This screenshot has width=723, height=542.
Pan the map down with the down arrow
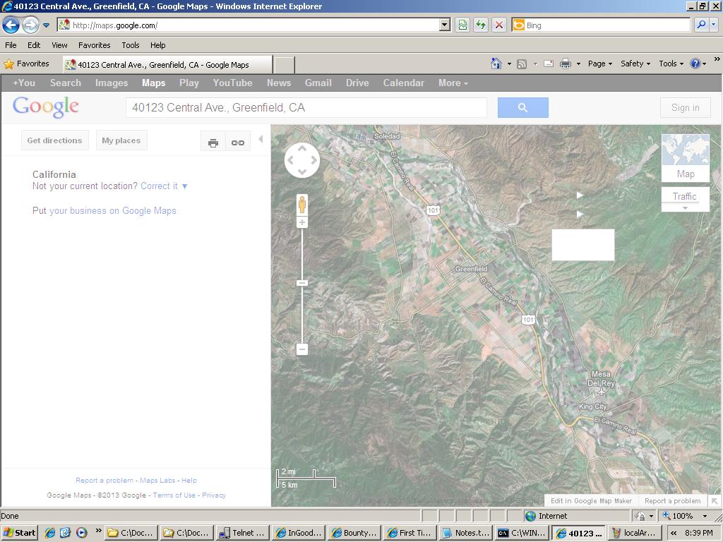click(x=302, y=172)
